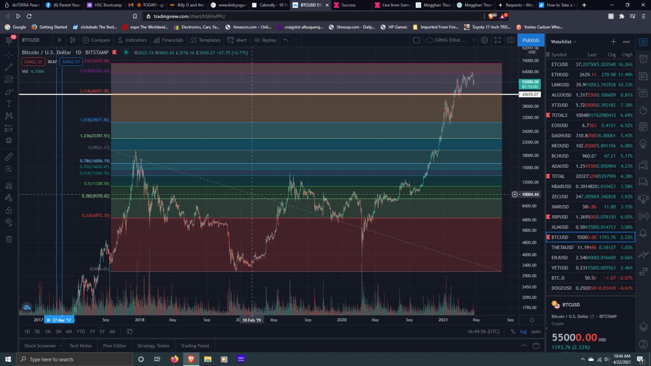Start bar Replay mode
The height and width of the screenshot is (366, 651).
click(265, 40)
